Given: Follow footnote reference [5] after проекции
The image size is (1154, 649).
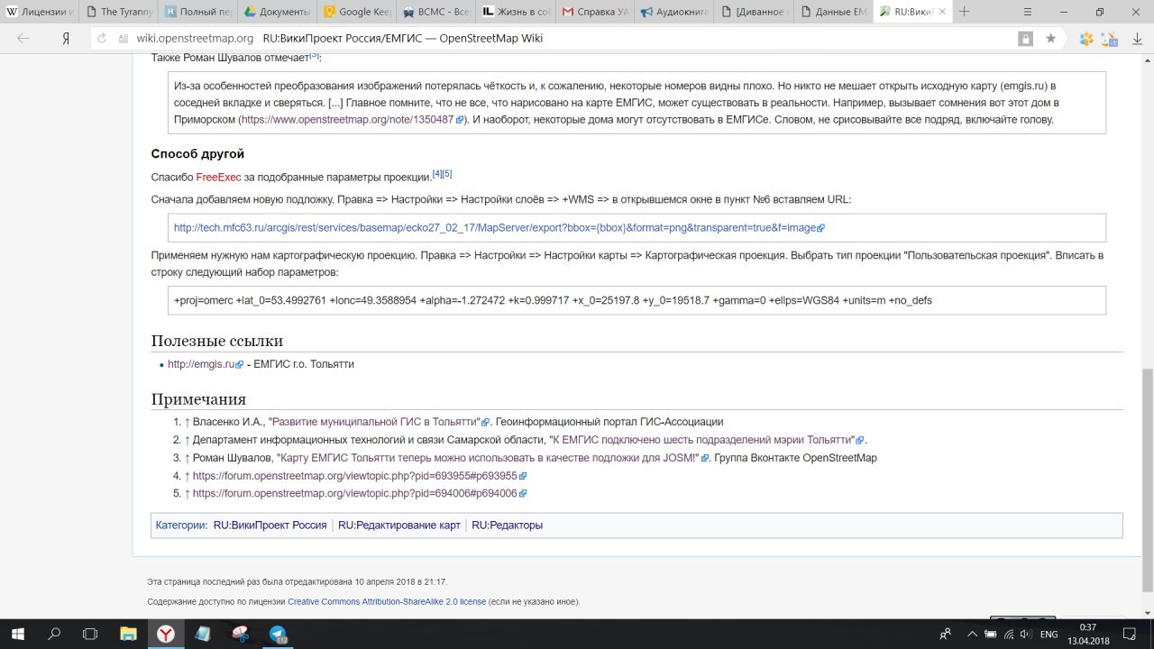Looking at the screenshot, I should 447,173.
